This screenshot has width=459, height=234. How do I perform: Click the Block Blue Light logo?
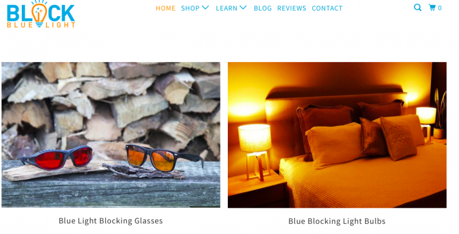pyautogui.click(x=41, y=14)
